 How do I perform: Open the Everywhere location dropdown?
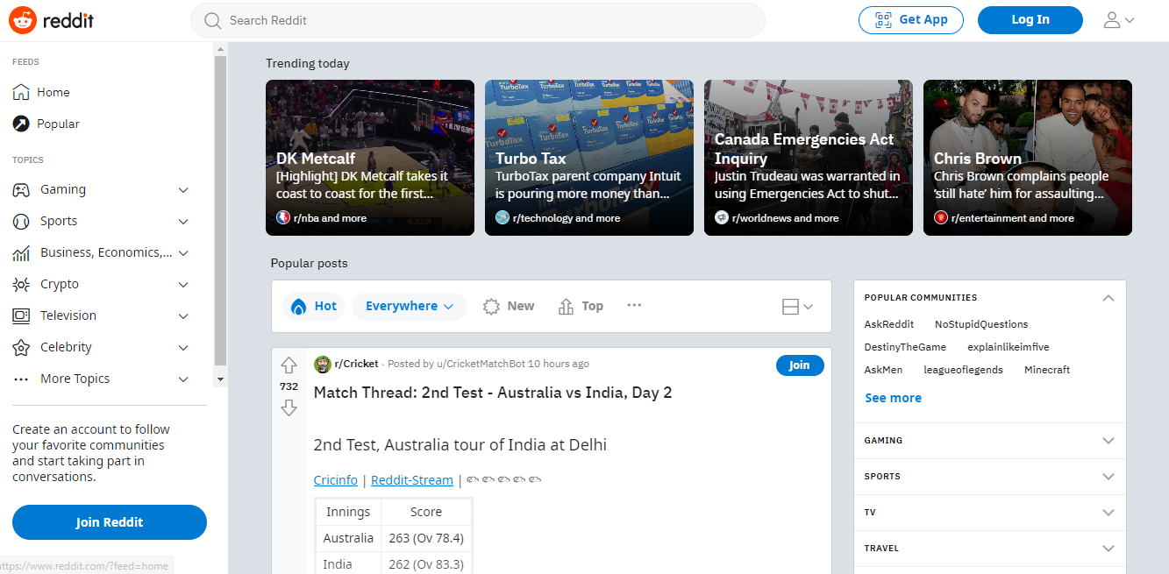pyautogui.click(x=410, y=306)
